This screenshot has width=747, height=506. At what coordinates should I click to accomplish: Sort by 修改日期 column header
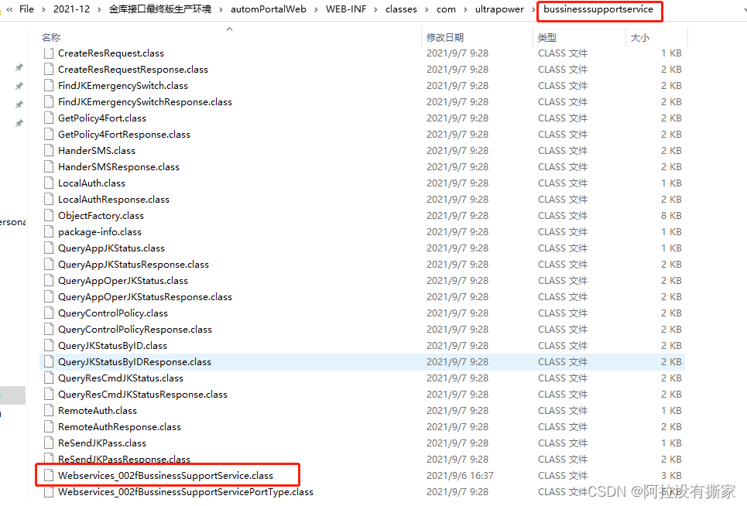click(445, 38)
